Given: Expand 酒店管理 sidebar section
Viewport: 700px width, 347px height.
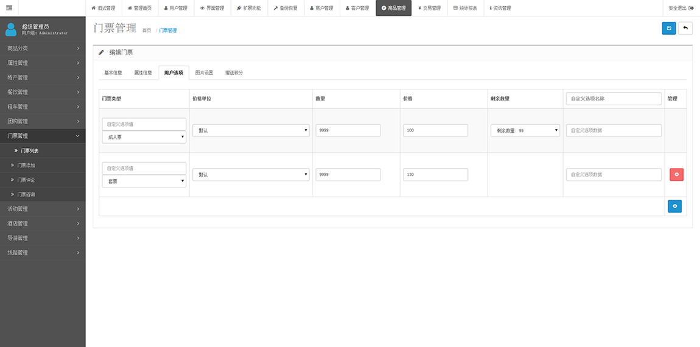Looking at the screenshot, I should (x=43, y=223).
